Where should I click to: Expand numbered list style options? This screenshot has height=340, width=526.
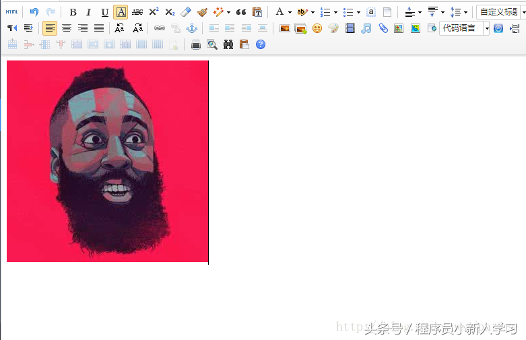335,12
